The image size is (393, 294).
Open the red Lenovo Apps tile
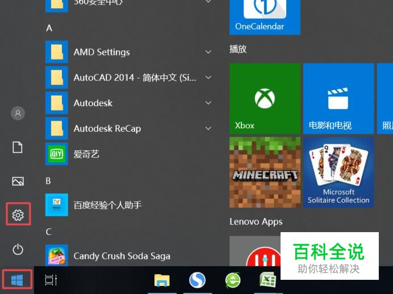(255, 251)
